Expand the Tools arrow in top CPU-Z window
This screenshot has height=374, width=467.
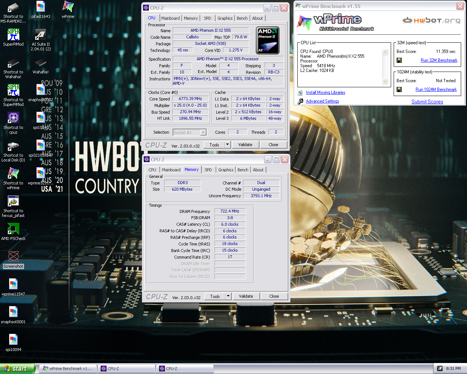227,145
